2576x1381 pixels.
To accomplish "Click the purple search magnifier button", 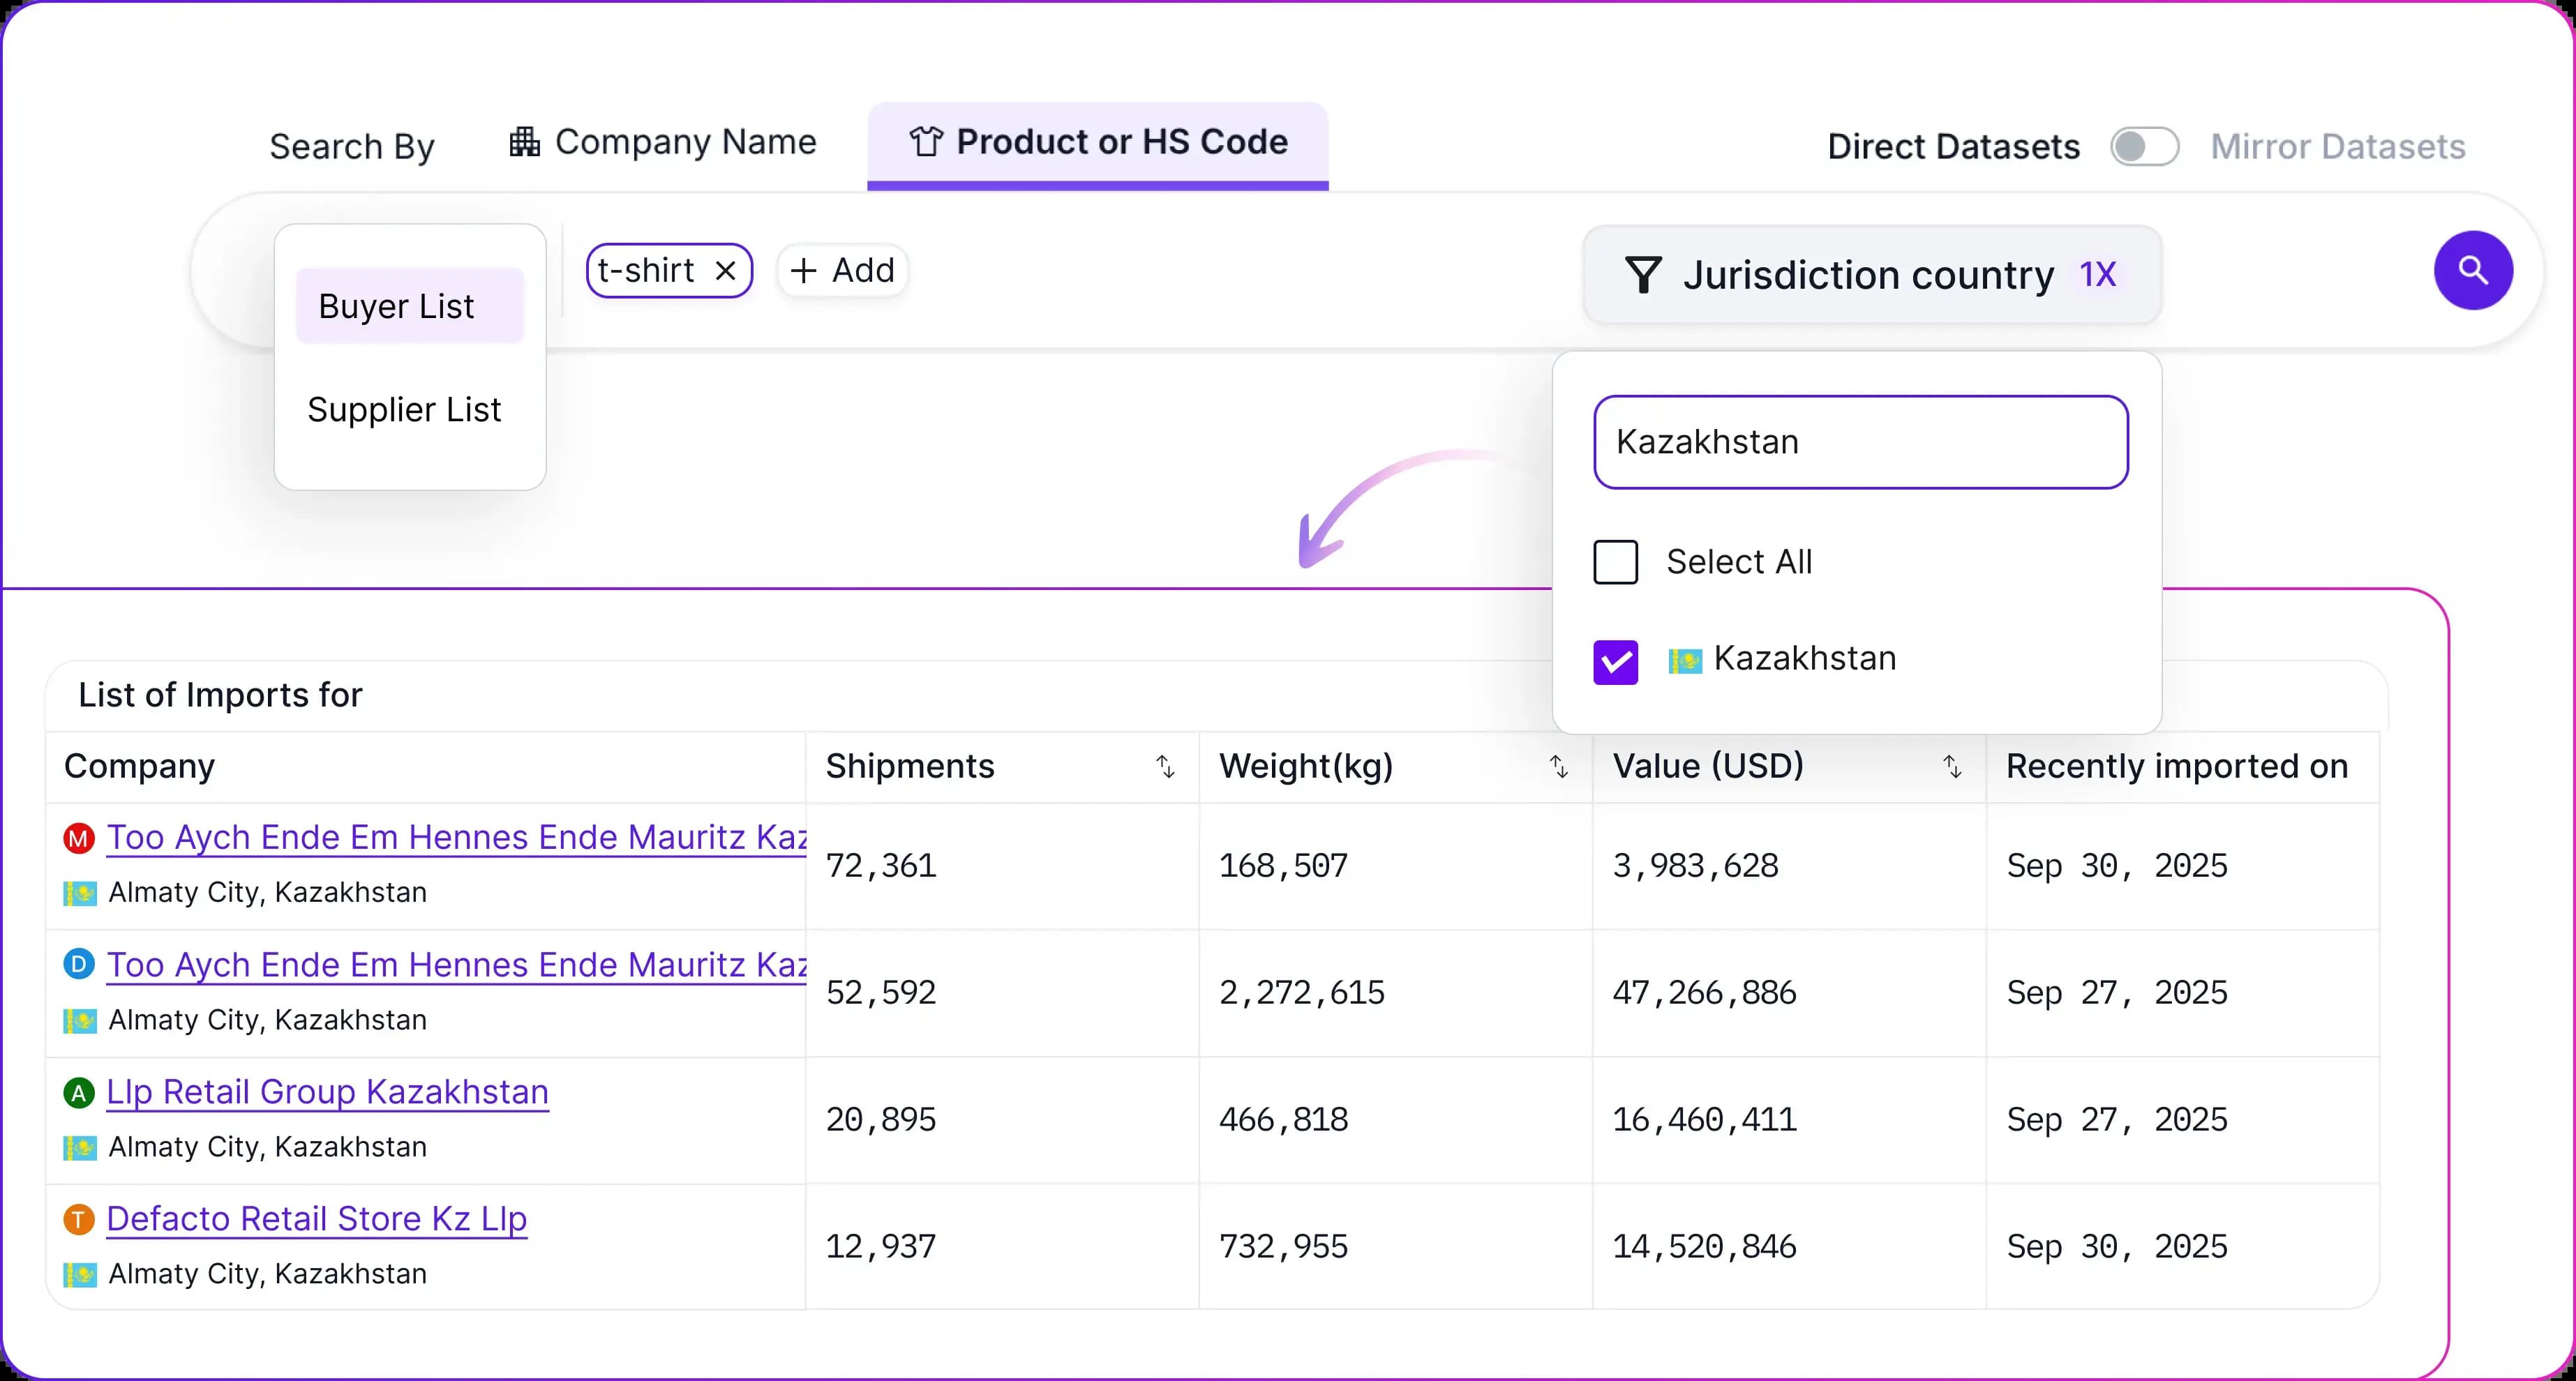I will [2472, 270].
